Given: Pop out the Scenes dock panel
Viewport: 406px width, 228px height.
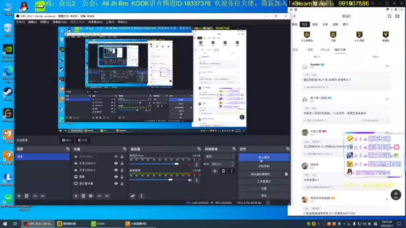Looking at the screenshot, I should click(67, 149).
